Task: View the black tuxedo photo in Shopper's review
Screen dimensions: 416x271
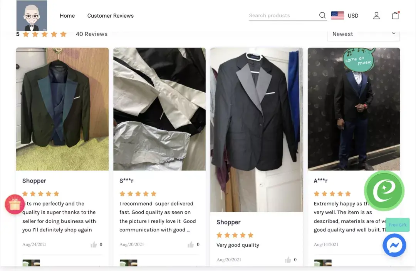Action: (257, 129)
